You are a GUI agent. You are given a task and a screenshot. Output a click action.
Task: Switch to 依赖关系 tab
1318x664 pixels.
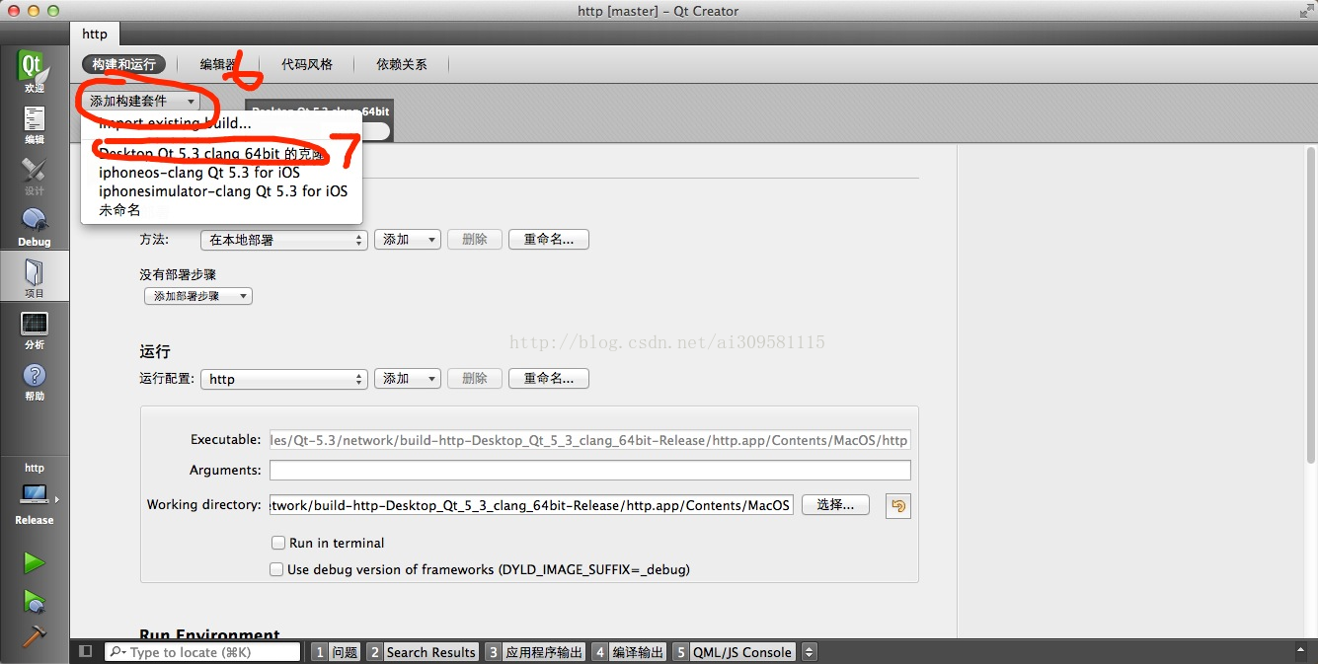tap(402, 64)
